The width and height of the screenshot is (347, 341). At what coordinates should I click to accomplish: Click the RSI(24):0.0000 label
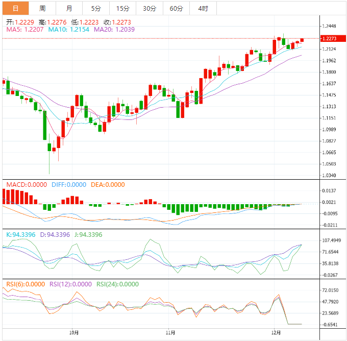(117, 284)
